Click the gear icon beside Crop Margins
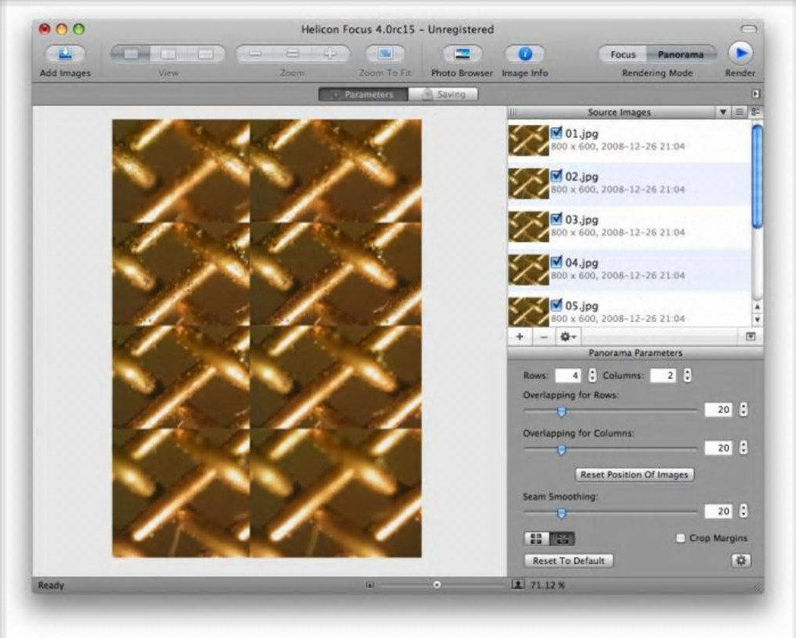The height and width of the screenshot is (638, 796). [741, 561]
